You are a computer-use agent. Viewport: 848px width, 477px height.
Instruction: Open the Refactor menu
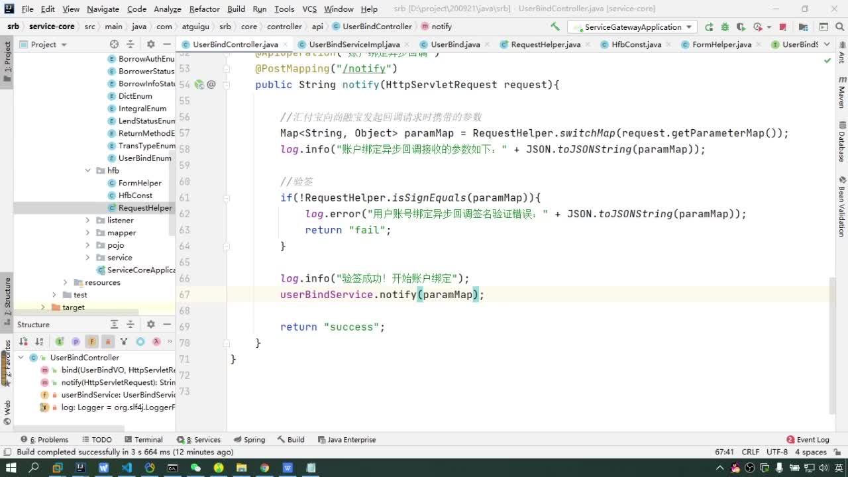204,9
